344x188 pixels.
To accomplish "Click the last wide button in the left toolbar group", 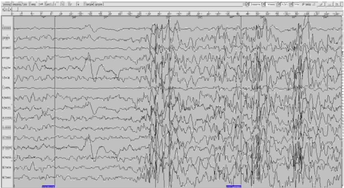I will pyautogui.click(x=98, y=4).
